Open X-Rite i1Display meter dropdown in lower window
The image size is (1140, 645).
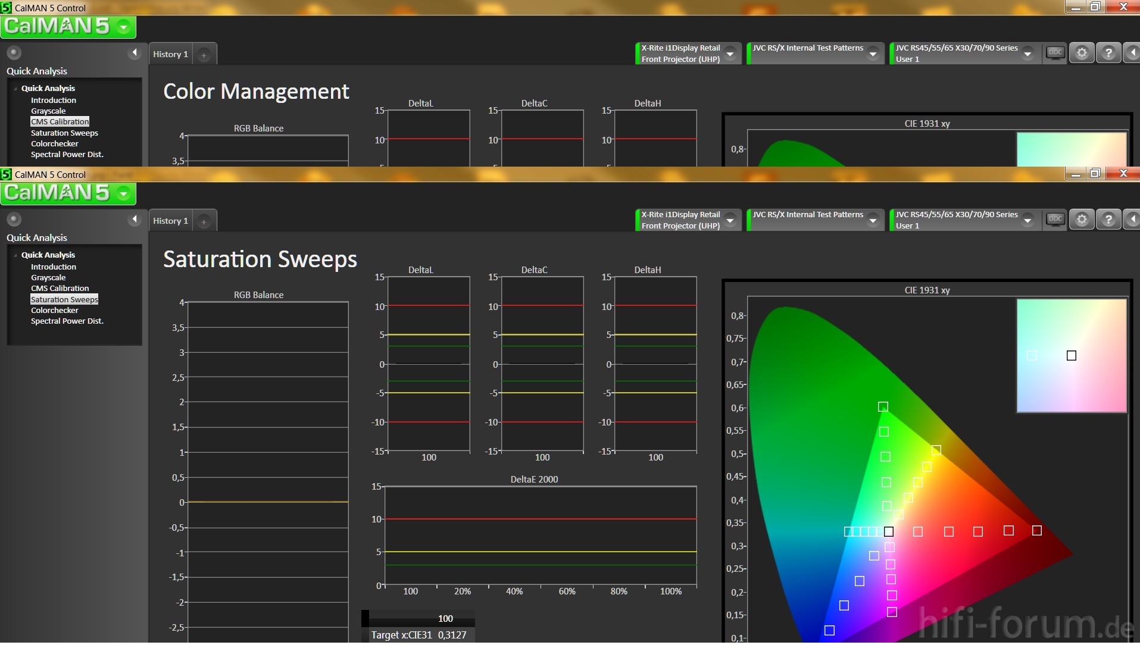[730, 220]
